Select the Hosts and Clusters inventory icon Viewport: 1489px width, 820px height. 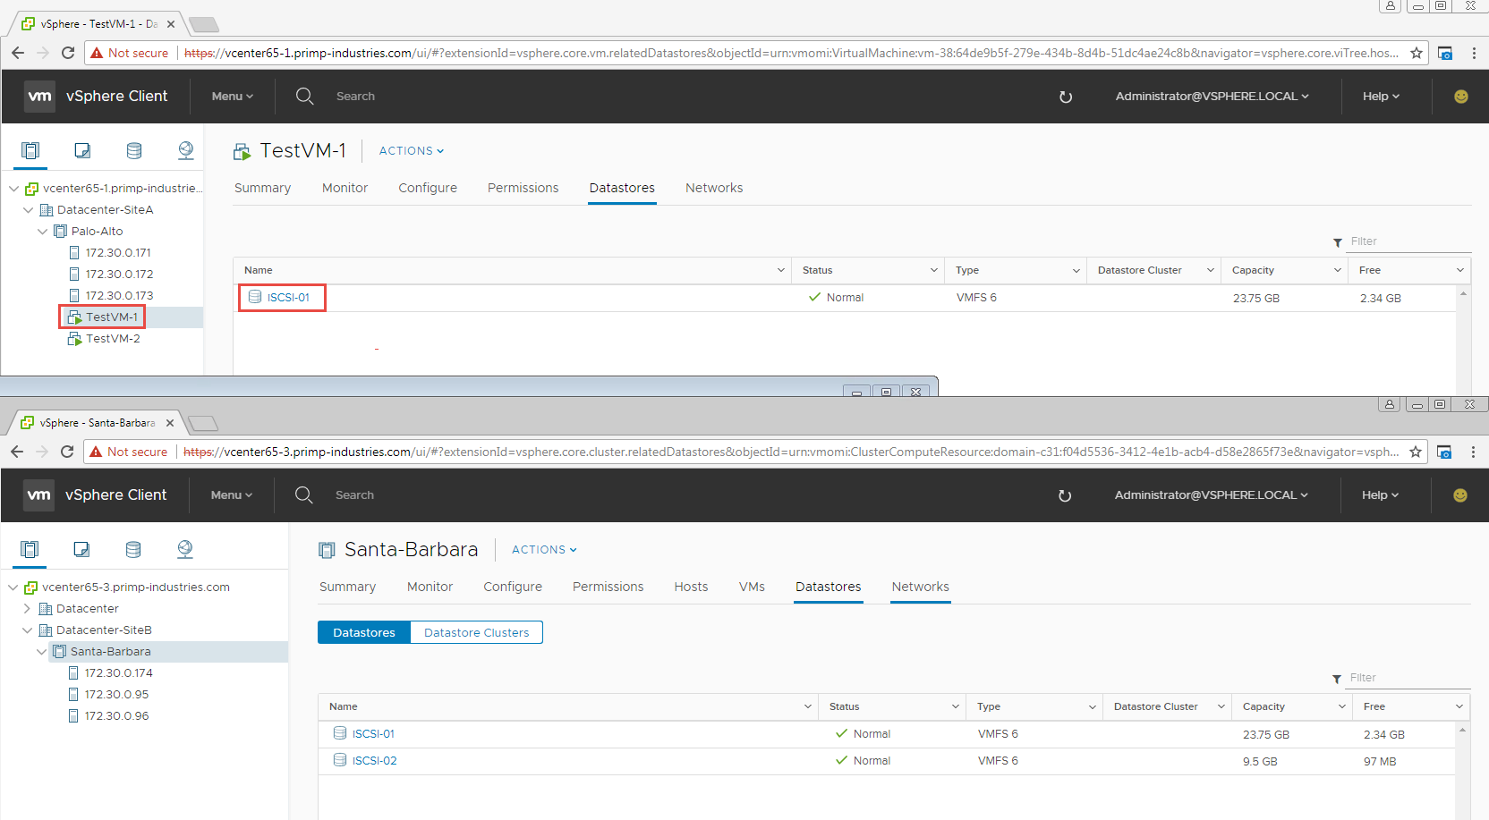click(x=30, y=150)
